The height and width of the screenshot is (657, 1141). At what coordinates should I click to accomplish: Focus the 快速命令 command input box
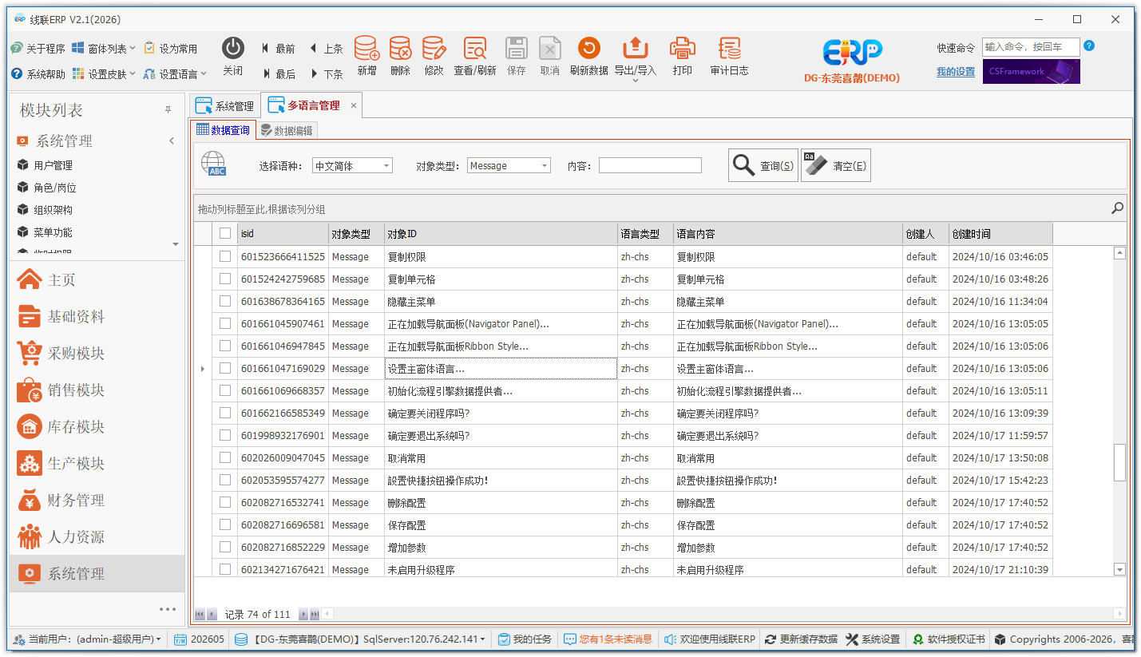tap(1031, 47)
